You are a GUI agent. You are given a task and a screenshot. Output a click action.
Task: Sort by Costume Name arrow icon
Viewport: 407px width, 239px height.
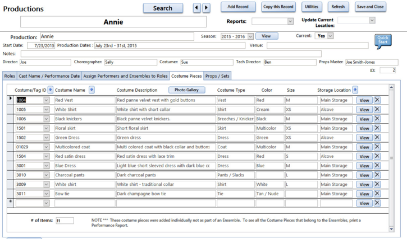pos(92,90)
